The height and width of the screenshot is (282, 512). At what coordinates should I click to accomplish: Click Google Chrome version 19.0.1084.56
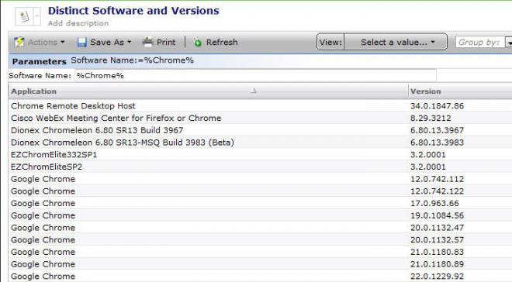click(x=437, y=215)
